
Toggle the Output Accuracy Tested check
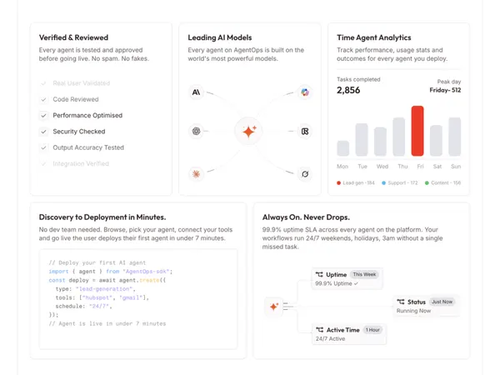pyautogui.click(x=43, y=147)
